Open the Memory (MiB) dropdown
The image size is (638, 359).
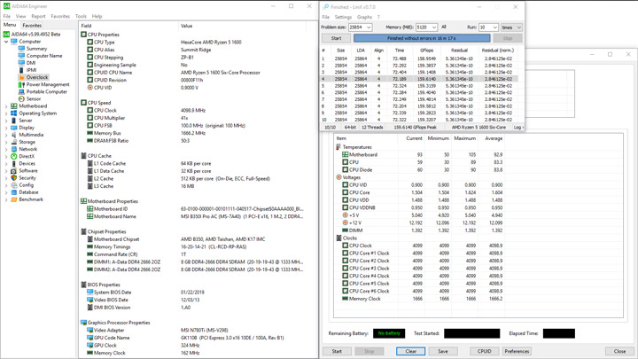point(426,27)
